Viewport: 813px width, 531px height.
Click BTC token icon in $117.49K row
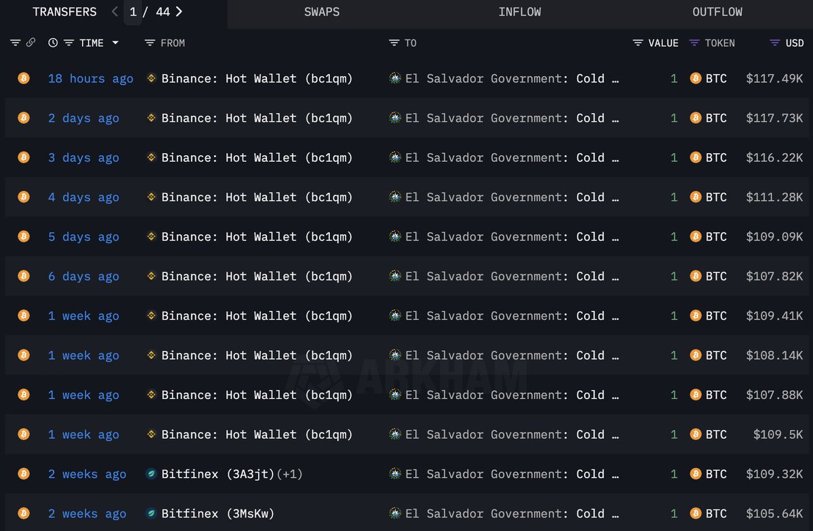click(695, 79)
